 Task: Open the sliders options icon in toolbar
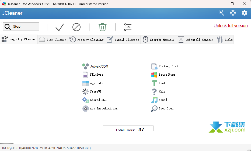tap(128, 27)
